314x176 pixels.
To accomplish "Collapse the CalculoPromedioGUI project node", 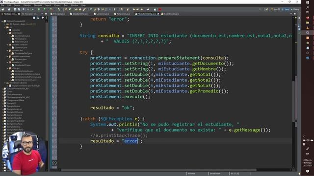I will pyautogui.click(x=2, y=21).
